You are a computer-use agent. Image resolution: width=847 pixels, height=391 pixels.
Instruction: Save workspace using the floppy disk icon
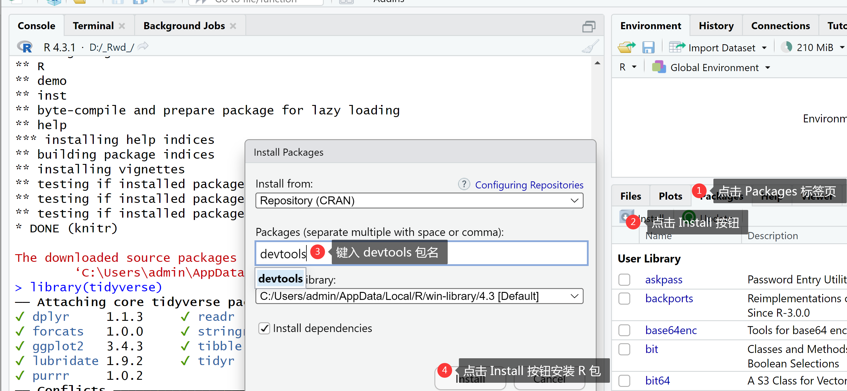click(x=648, y=47)
